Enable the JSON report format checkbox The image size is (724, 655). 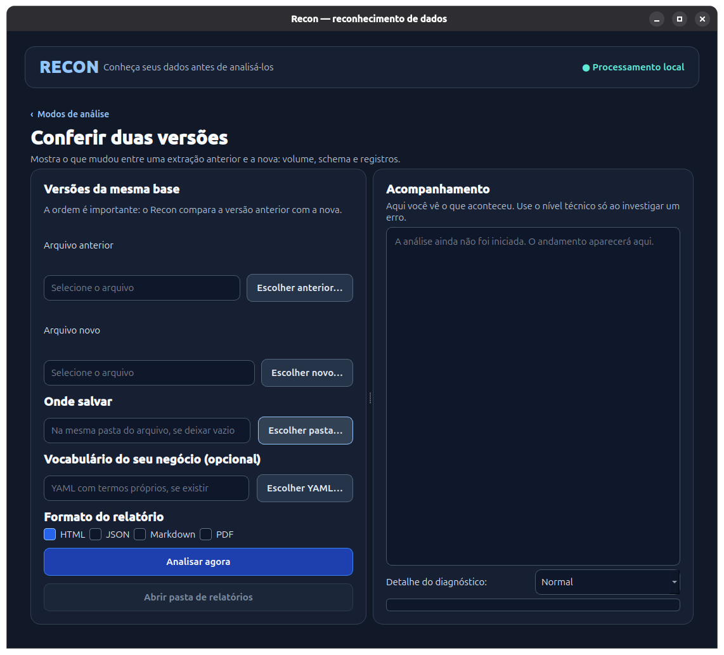(x=96, y=535)
